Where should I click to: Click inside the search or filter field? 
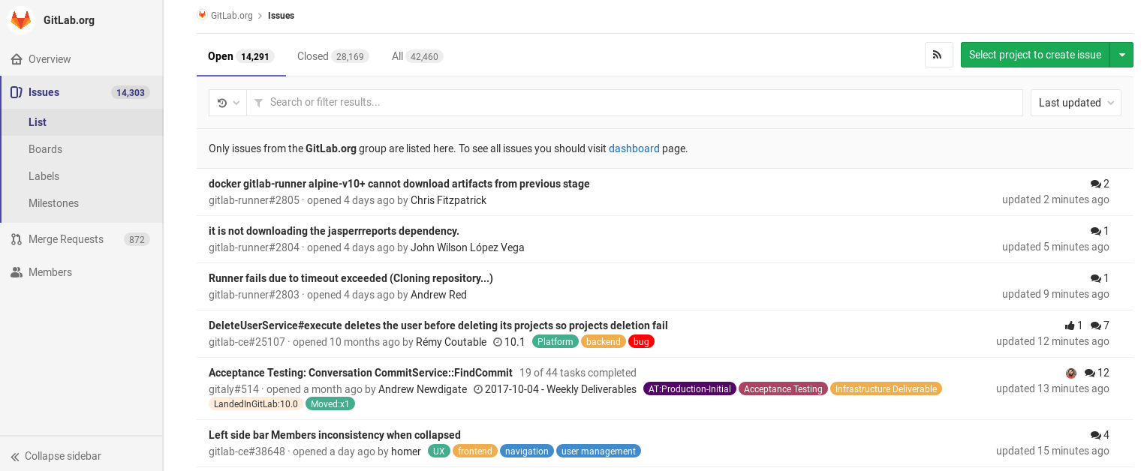[x=525, y=103]
